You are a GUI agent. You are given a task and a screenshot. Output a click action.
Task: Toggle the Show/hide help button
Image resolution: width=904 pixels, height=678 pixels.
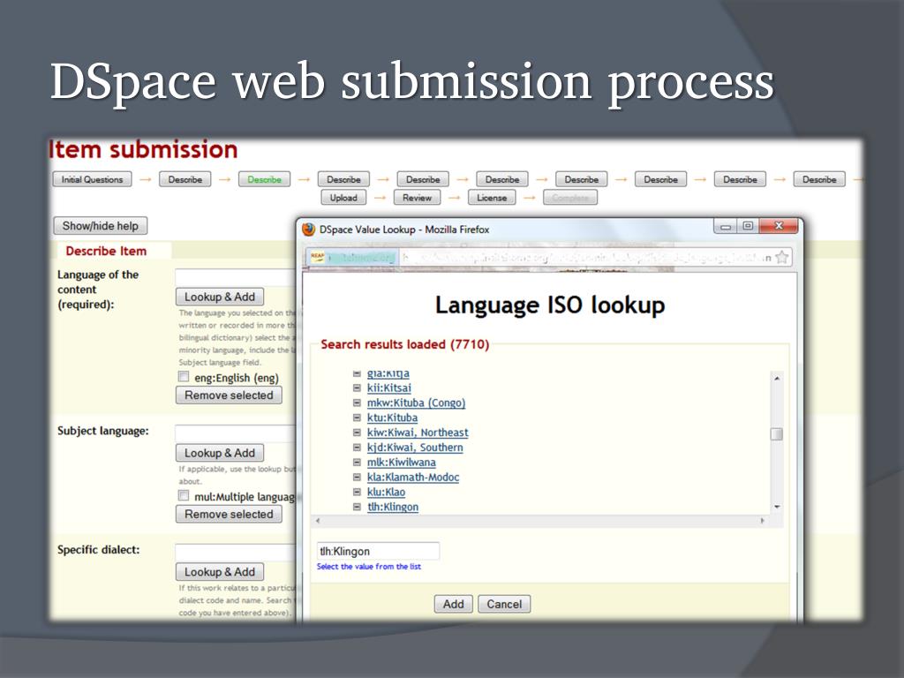tap(101, 226)
